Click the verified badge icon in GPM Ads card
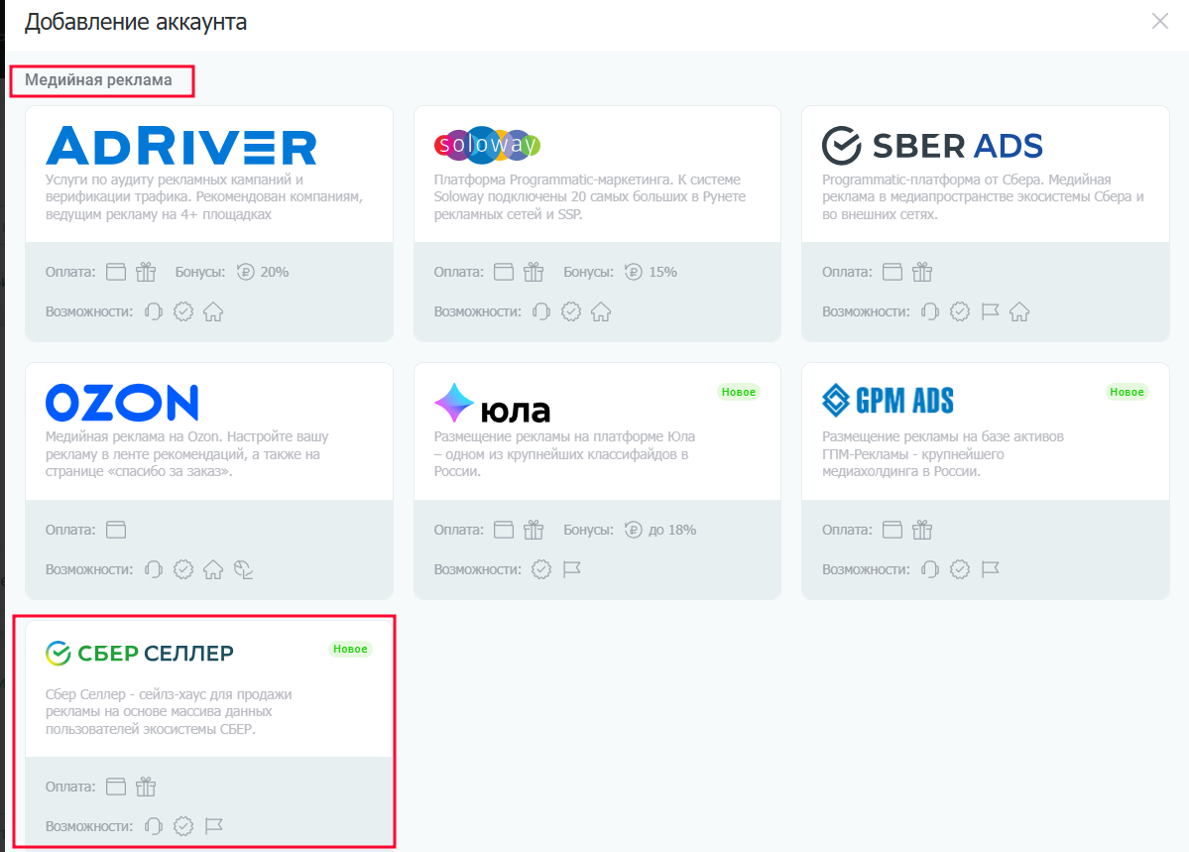Viewport: 1189px width, 852px height. [x=960, y=569]
